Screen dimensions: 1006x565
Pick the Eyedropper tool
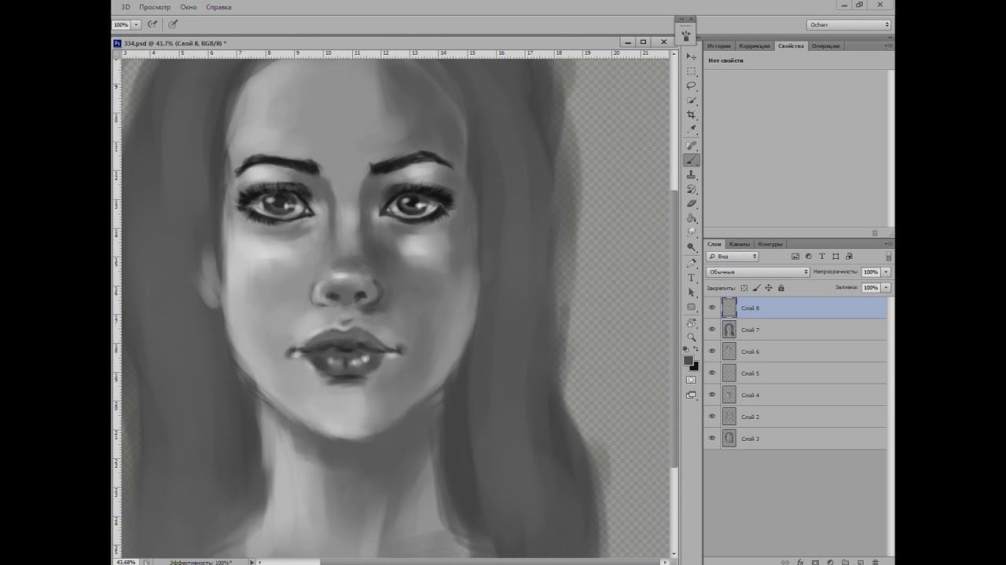(692, 129)
